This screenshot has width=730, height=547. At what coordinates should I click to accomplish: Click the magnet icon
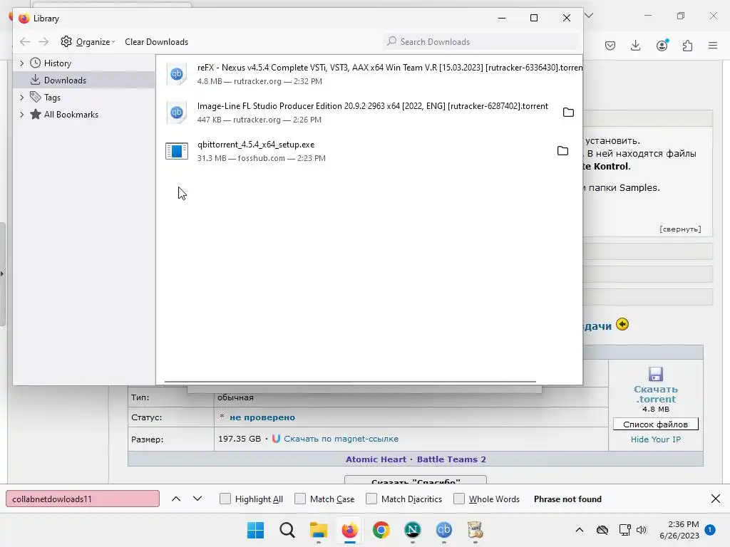pos(276,439)
